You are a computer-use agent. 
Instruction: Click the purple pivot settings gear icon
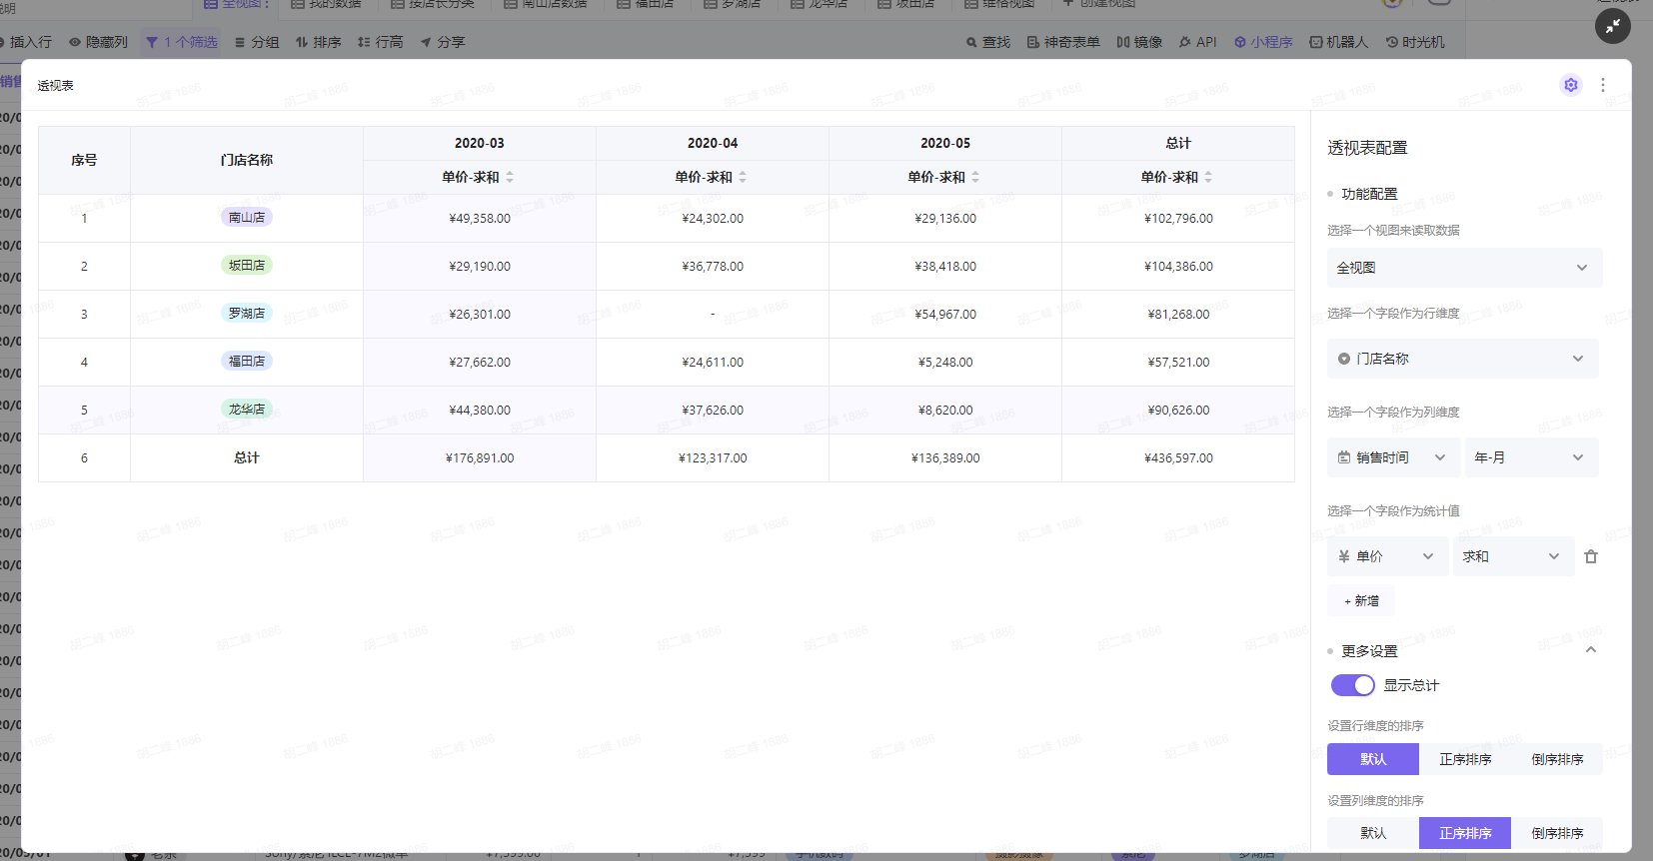(x=1570, y=85)
